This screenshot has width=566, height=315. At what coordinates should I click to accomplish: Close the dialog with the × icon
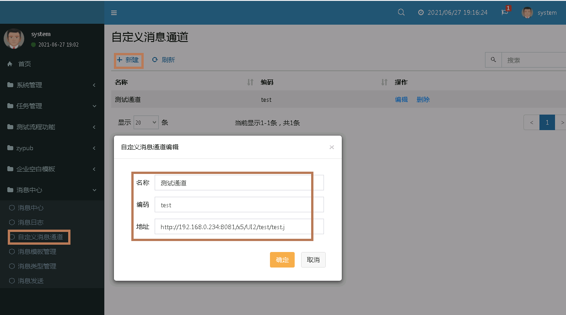332,147
